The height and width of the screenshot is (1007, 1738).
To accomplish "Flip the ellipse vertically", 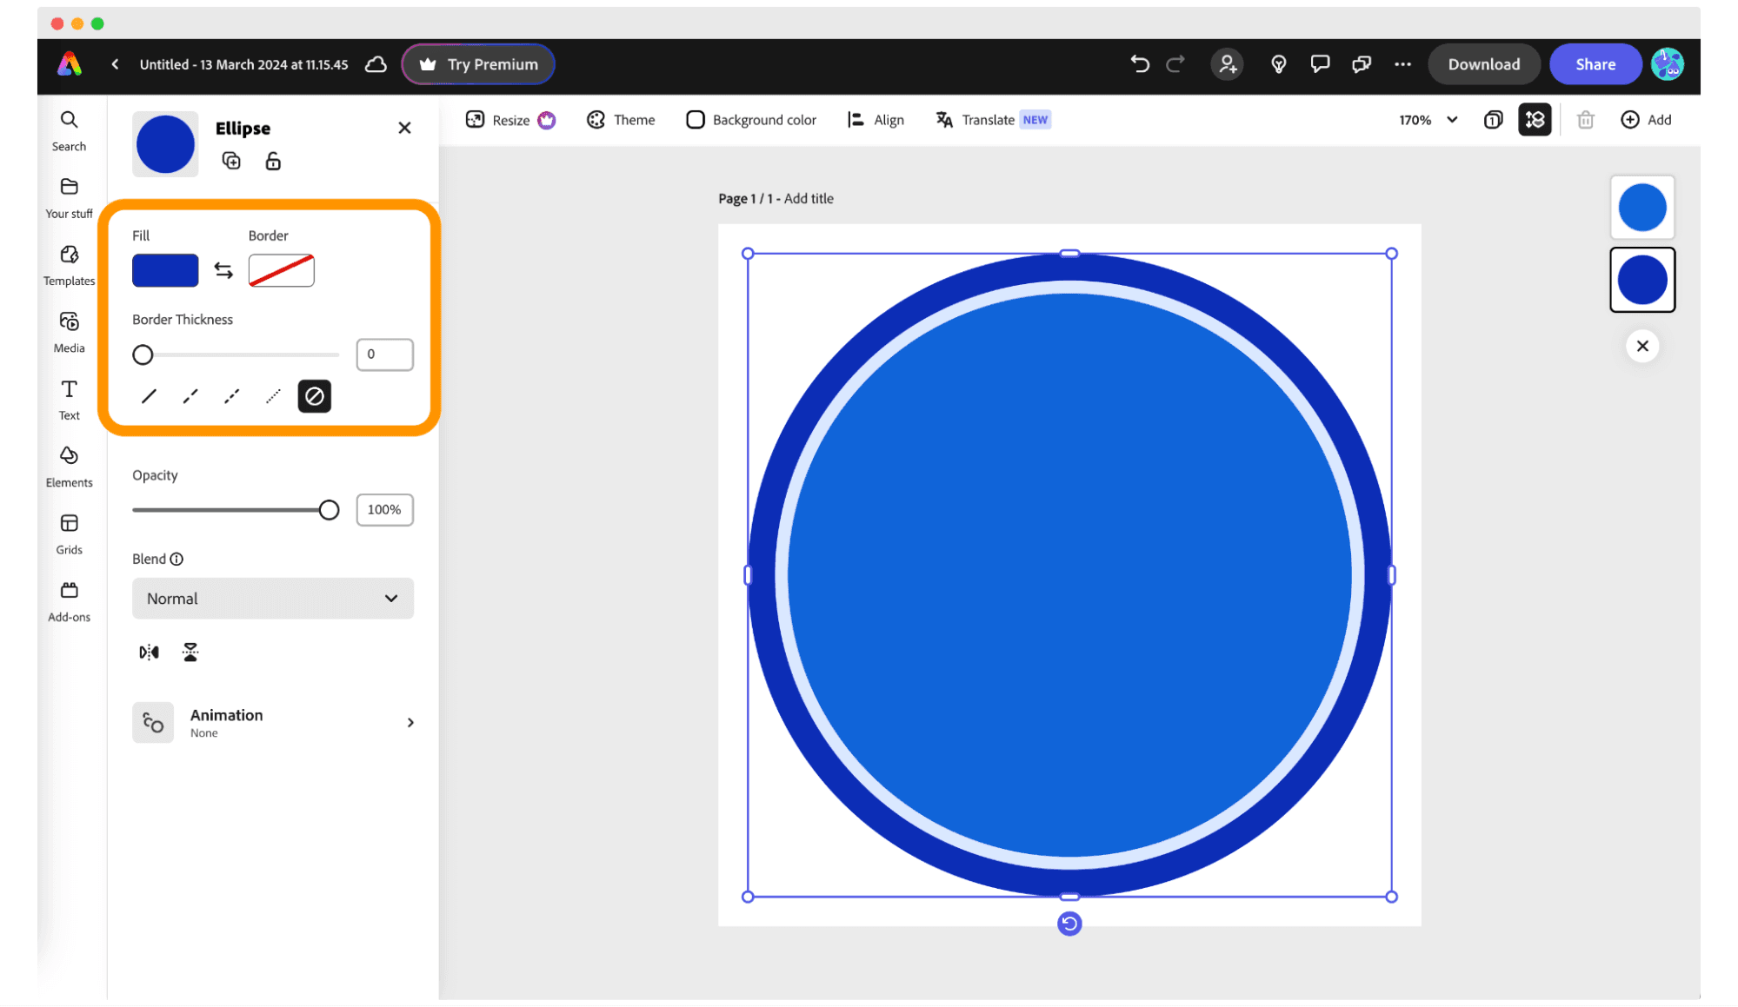I will pos(190,652).
